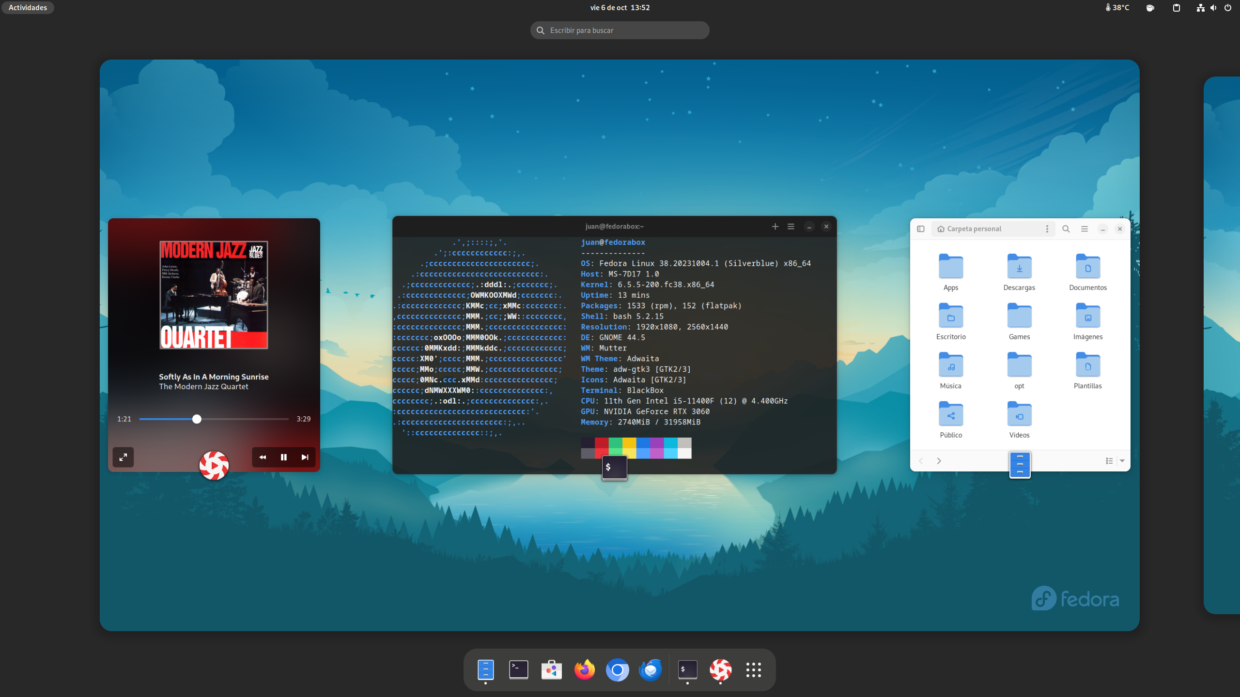
Task: Open the Apps folder
Action: 951,272
